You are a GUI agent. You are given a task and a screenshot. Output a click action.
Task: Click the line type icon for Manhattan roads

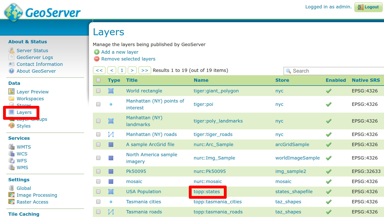(111, 134)
